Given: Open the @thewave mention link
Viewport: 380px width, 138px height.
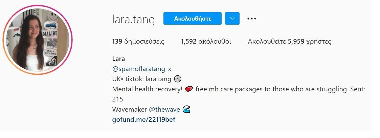Looking at the screenshot, I should tap(164, 110).
